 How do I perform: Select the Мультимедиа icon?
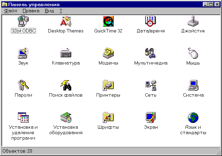(x=151, y=53)
